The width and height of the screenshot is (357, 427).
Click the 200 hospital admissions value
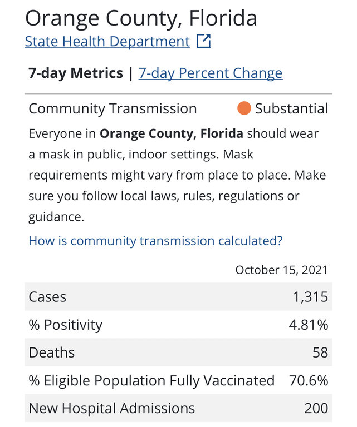[x=316, y=409]
